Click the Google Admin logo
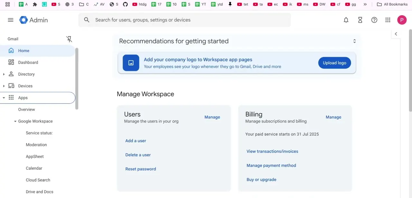Viewport: 412px width, 198px height. 33,20
